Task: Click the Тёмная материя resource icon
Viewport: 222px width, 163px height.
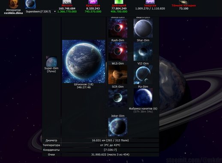Action: click(183, 2)
